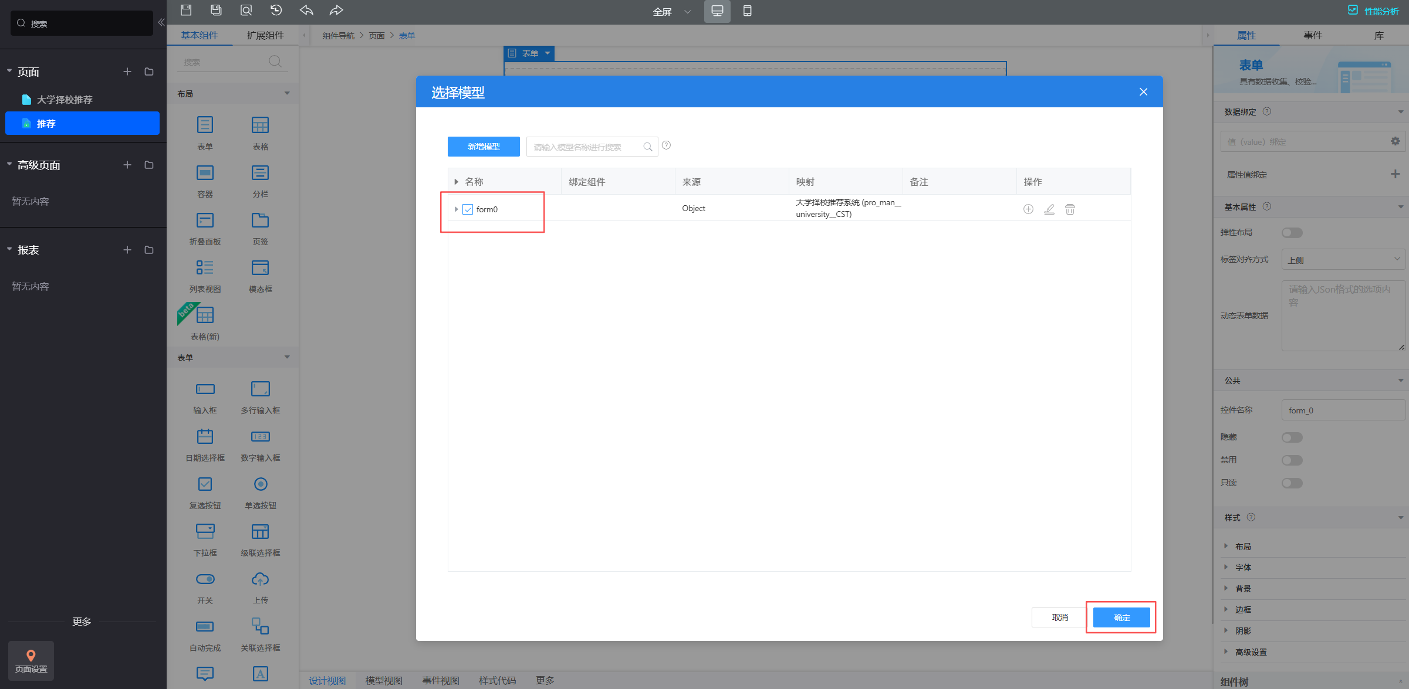The width and height of the screenshot is (1409, 689).
Task: Click the 确定 button
Action: [x=1121, y=617]
